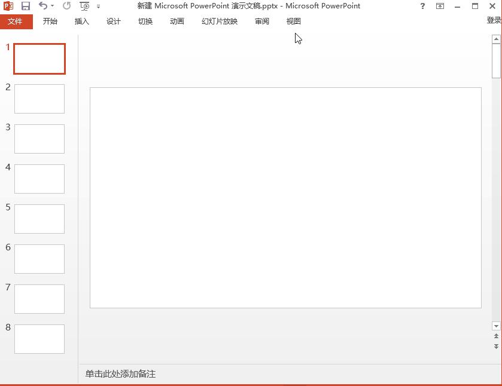This screenshot has height=386, width=502.
Task: Select slide 3 thumbnail in the slide panel
Action: tap(39, 139)
